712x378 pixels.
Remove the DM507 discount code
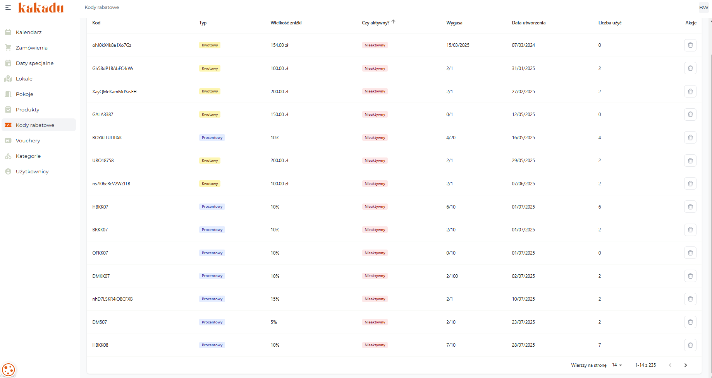(x=690, y=322)
